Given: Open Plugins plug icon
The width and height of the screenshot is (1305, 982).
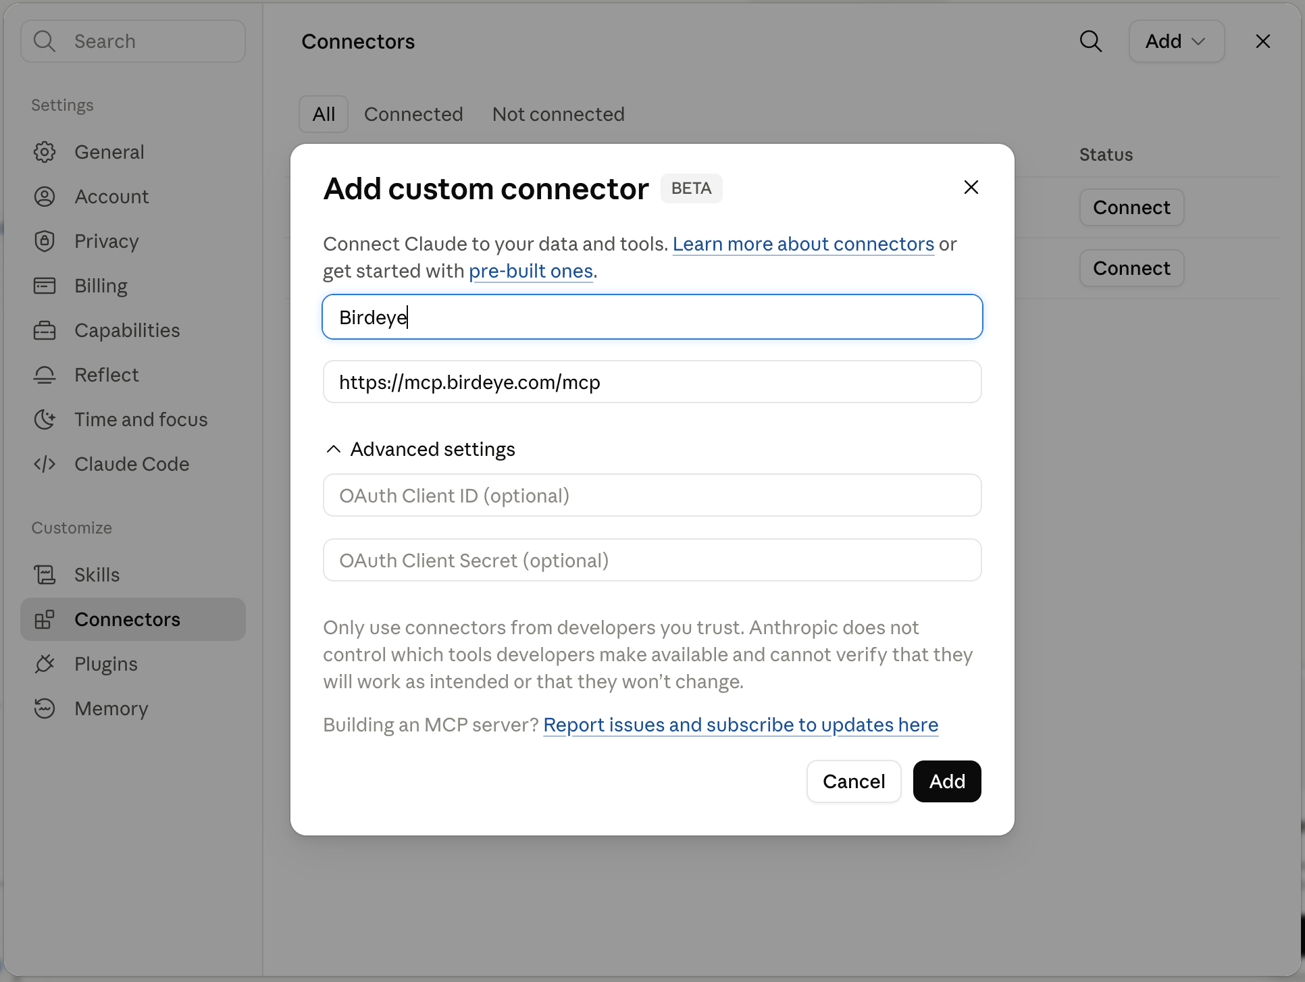Looking at the screenshot, I should 45,664.
